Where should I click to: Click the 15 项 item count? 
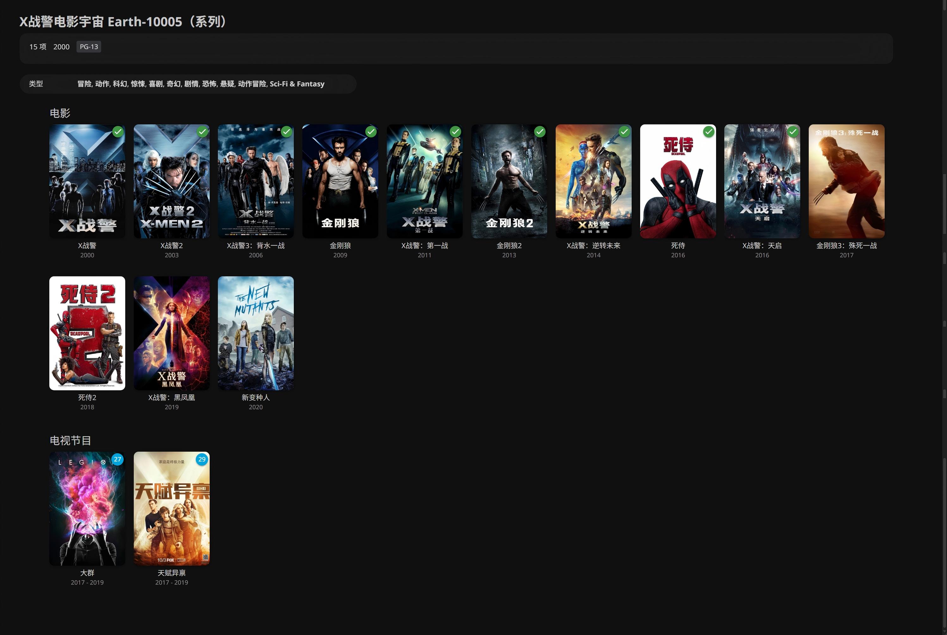38,47
